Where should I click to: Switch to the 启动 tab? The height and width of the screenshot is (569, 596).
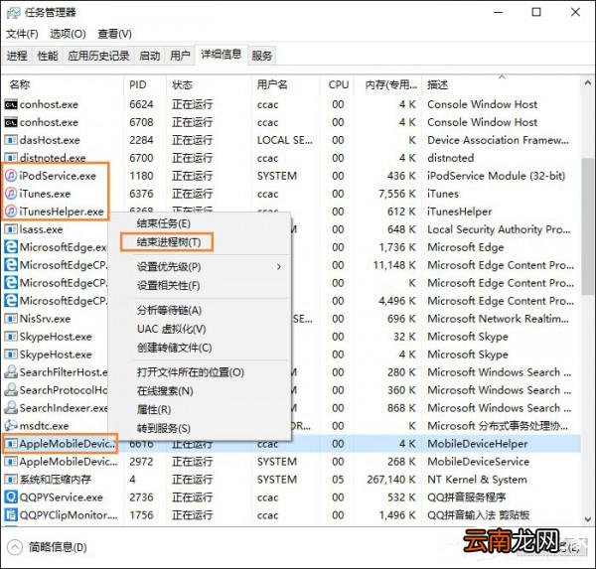click(149, 56)
